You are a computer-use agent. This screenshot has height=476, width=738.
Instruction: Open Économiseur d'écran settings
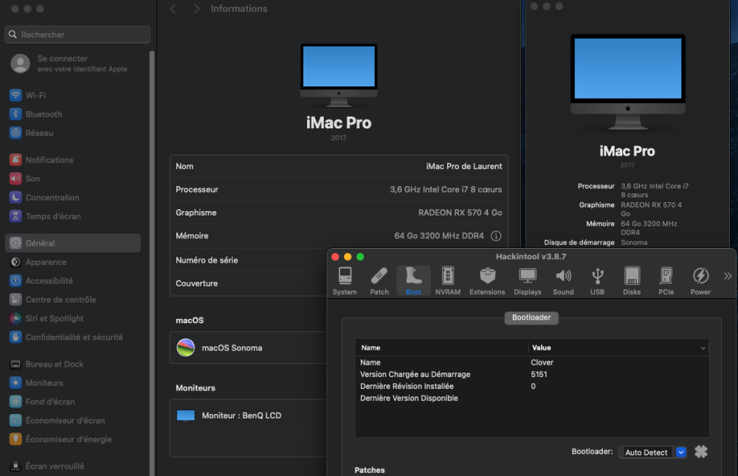click(x=73, y=421)
